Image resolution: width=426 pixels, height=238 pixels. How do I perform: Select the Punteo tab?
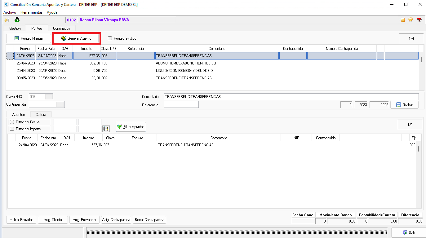pos(37,29)
